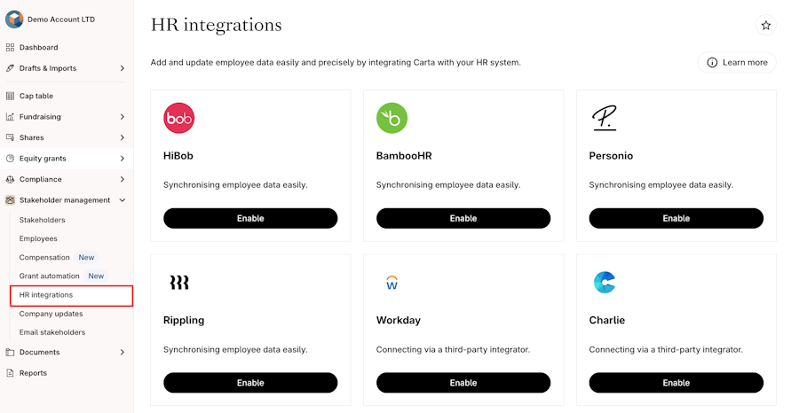
Task: Enable the HiBob integration
Action: (x=250, y=218)
